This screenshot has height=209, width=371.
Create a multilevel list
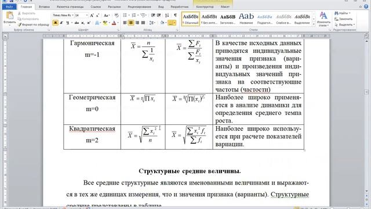[143, 16]
